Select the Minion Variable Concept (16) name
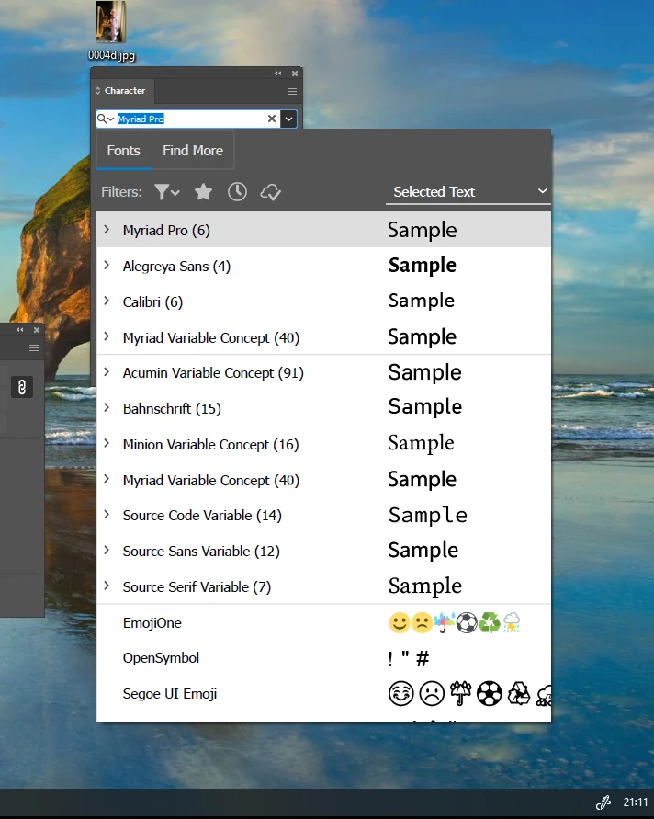 (211, 445)
